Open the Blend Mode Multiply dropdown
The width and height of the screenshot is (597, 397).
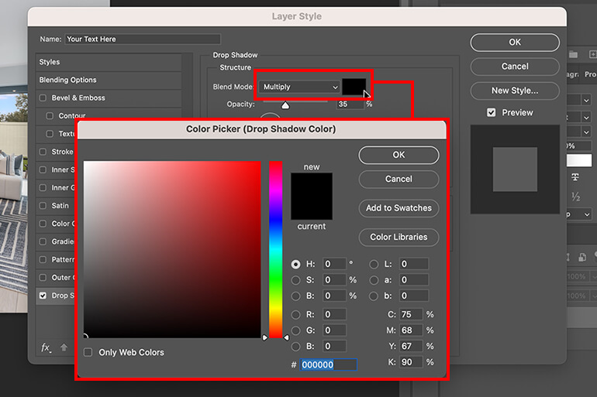click(x=299, y=87)
